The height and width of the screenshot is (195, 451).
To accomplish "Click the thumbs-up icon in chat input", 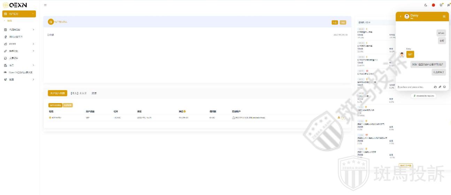I will coord(435,87).
